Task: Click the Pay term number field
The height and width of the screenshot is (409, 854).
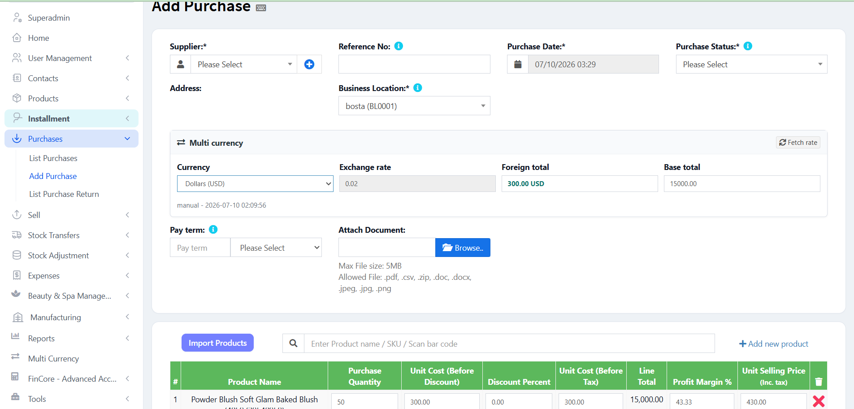Action: coord(200,248)
